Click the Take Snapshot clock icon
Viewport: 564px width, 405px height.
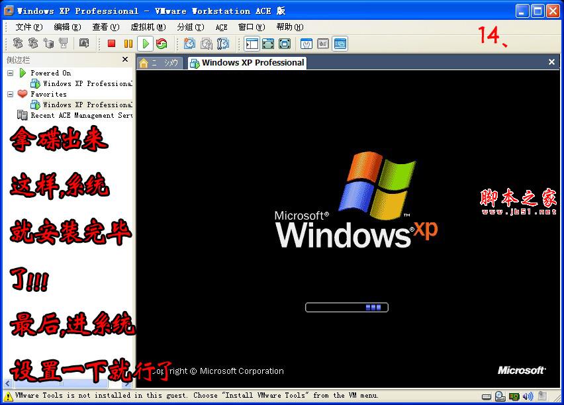pyautogui.click(x=189, y=44)
